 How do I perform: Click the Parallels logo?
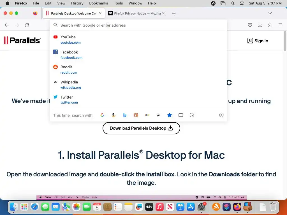pos(22,40)
